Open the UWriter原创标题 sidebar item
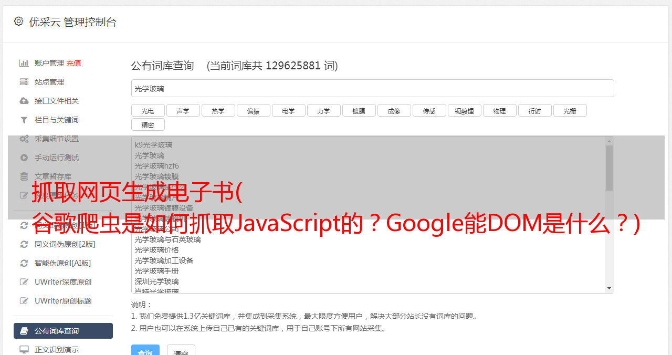The width and height of the screenshot is (672, 355). coord(63,301)
